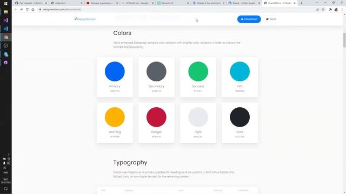Go to the browser home page
The height and width of the screenshot is (194, 346).
33,10
